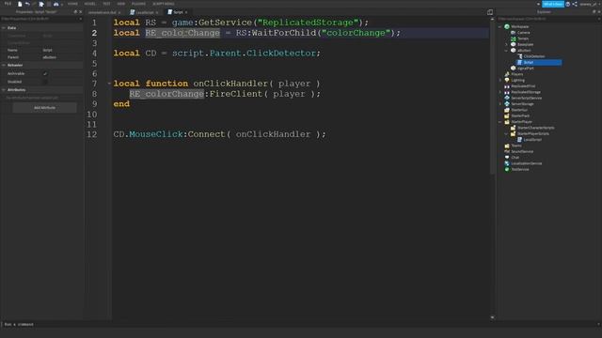The height and width of the screenshot is (338, 602).
Task: Click the ReplicatedFirst icon in Explorer
Action: tap(507, 86)
